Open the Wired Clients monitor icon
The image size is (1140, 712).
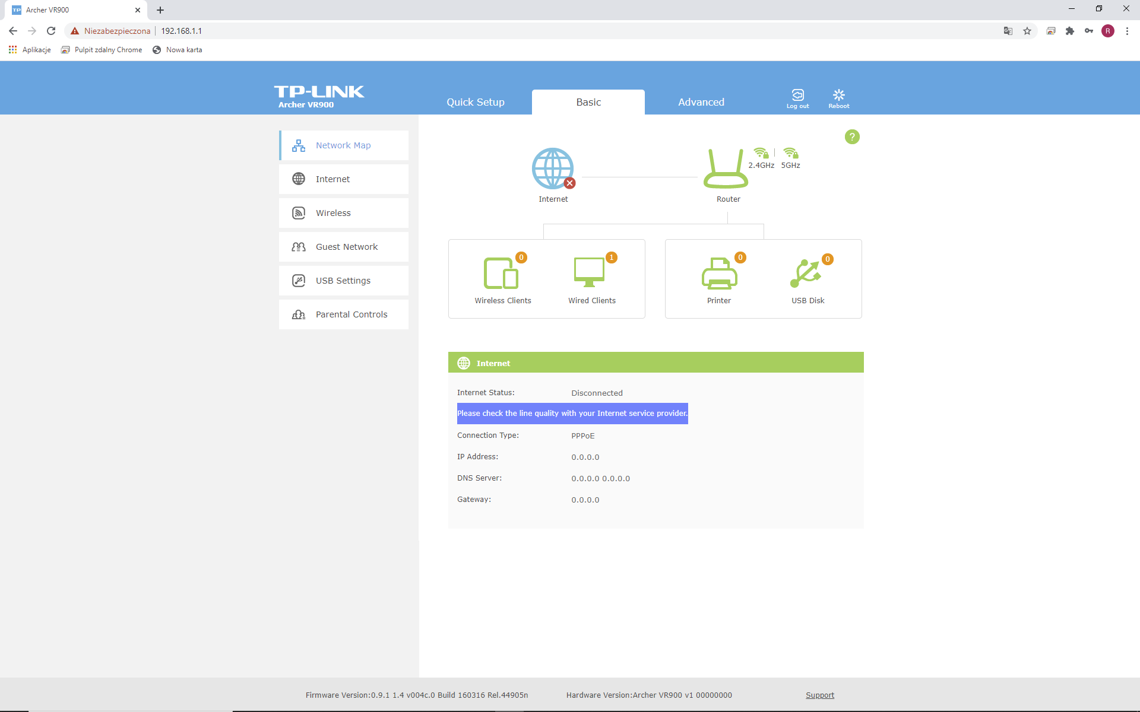click(x=589, y=272)
